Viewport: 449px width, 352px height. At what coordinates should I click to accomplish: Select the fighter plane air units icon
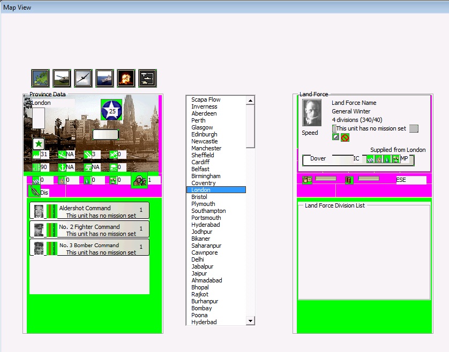point(83,78)
